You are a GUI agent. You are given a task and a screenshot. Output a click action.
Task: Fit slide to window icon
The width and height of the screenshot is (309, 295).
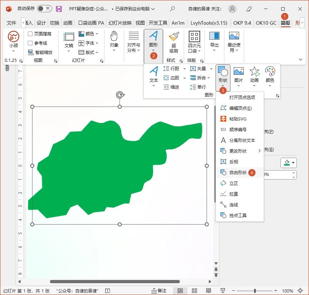(300, 290)
